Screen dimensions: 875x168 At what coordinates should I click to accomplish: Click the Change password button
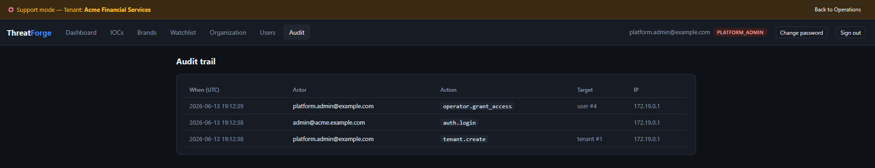click(801, 33)
